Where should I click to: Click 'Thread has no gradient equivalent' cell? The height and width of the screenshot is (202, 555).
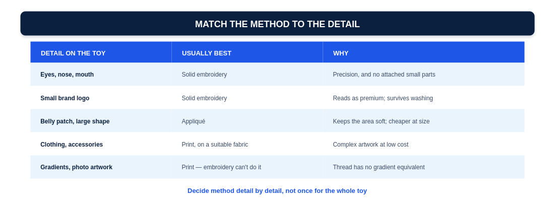point(379,167)
